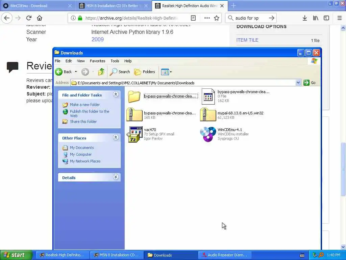This screenshot has width=346, height=260.
Task: Open the File menu in Downloads window
Action: (x=57, y=61)
